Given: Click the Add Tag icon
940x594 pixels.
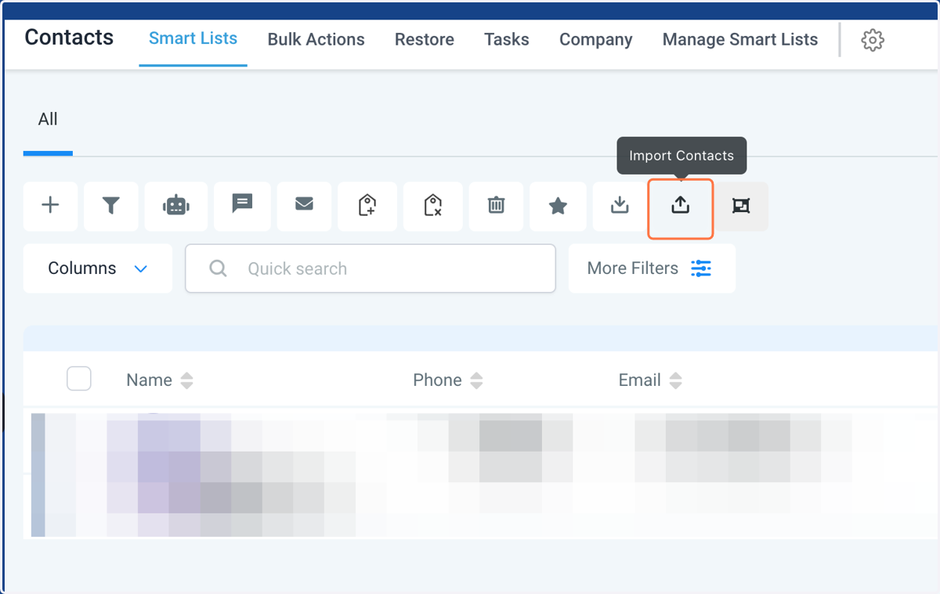Looking at the screenshot, I should pos(367,206).
